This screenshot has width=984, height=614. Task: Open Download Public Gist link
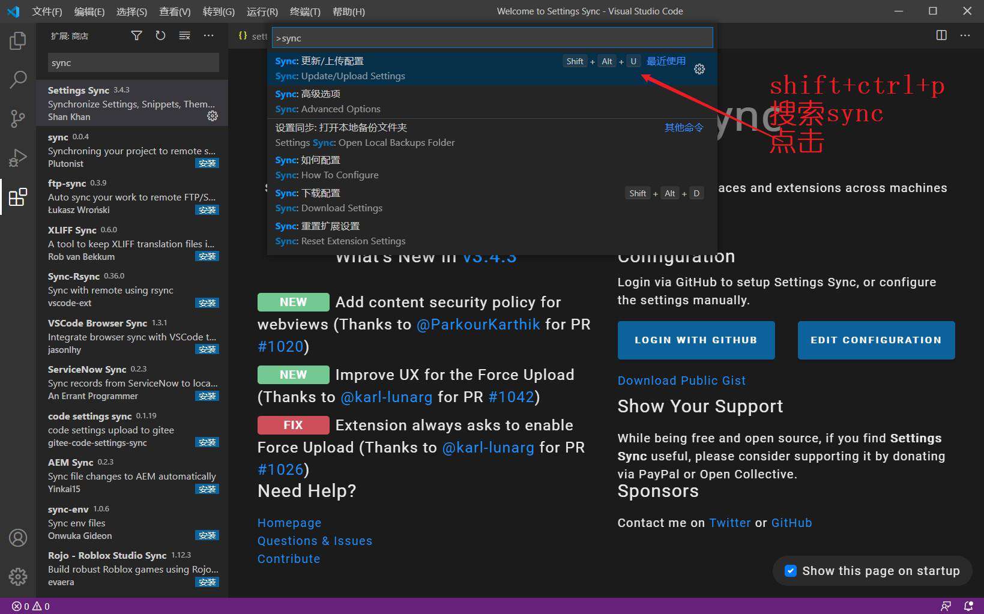[x=682, y=381]
